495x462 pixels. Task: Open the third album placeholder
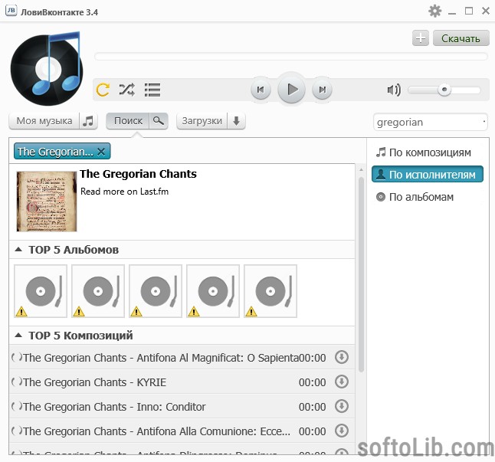156,291
